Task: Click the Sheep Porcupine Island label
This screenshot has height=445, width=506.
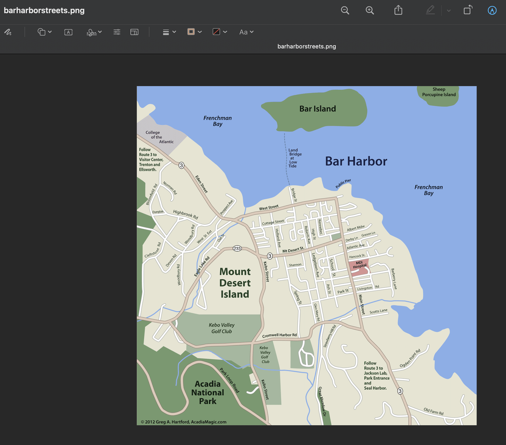Action: click(x=439, y=92)
